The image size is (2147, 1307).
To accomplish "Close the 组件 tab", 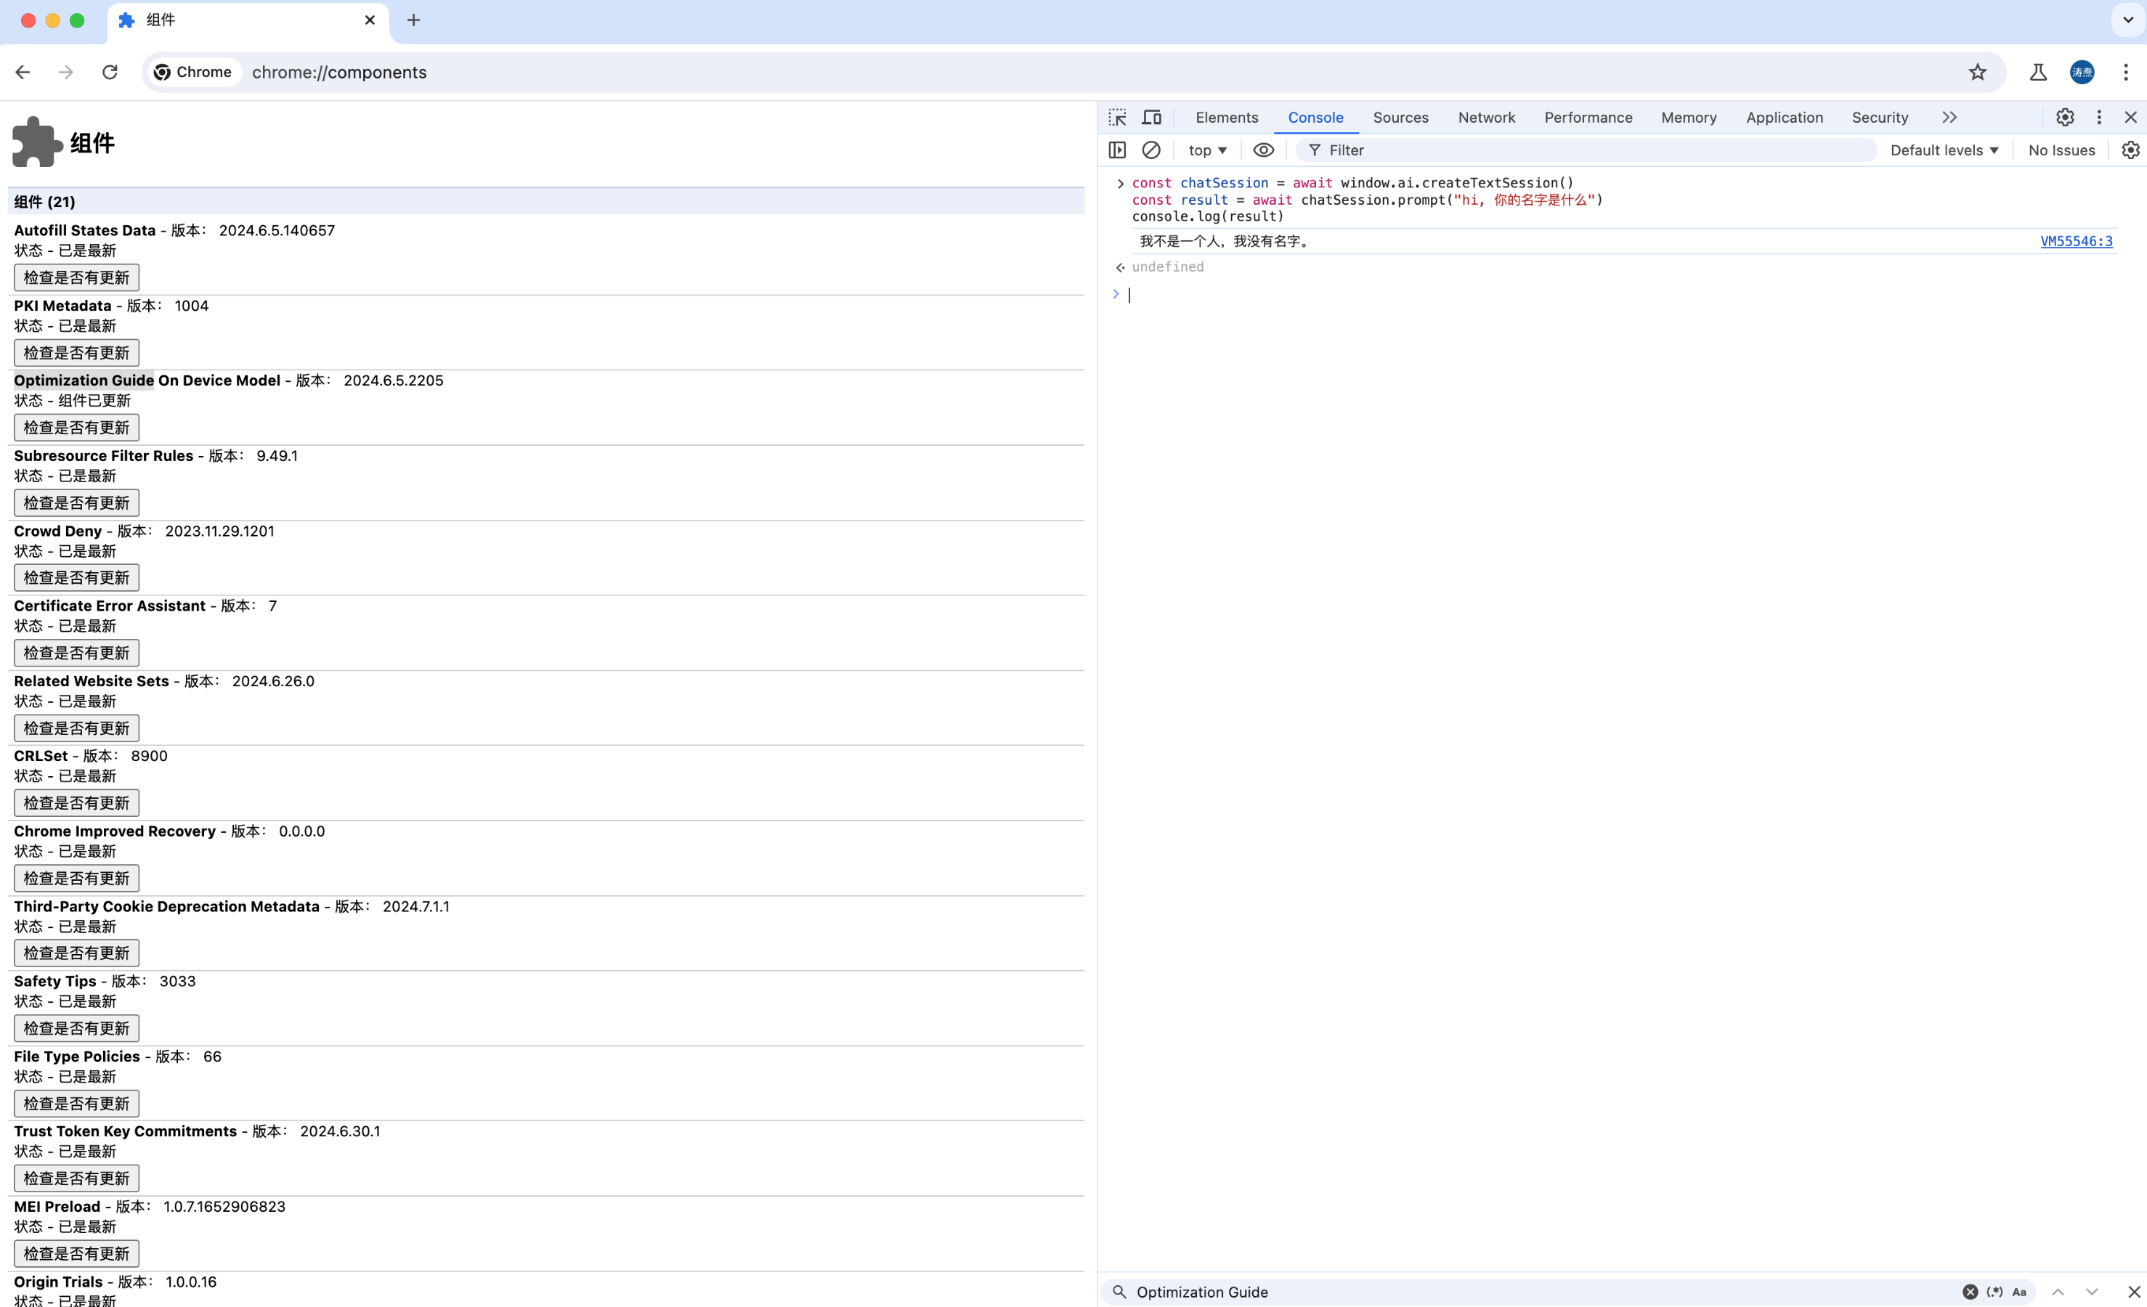I will [370, 20].
